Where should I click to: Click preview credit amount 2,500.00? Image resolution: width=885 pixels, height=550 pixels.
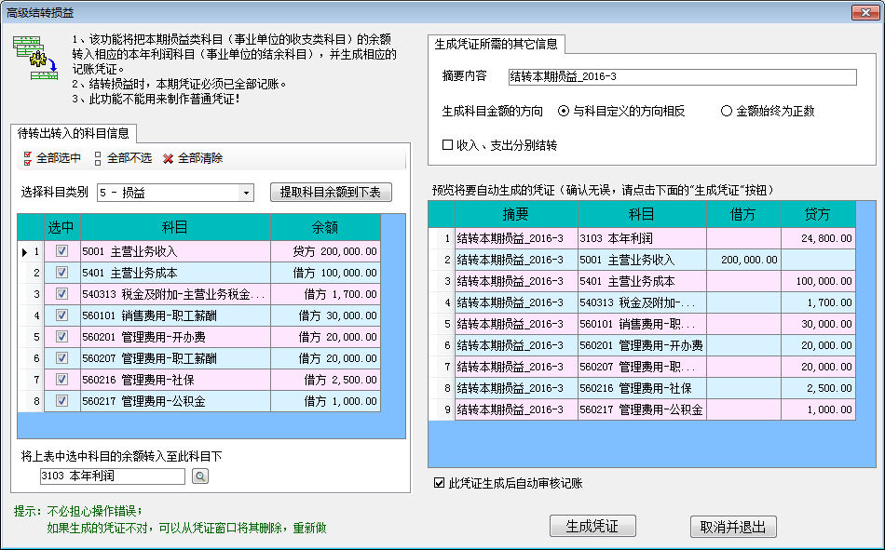pyautogui.click(x=819, y=389)
